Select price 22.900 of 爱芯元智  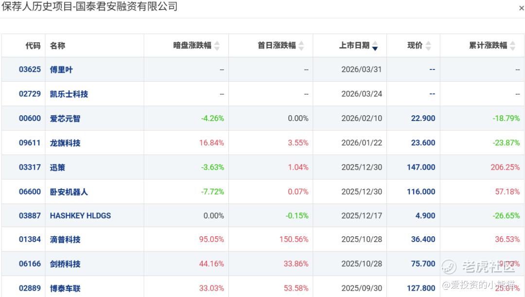click(423, 118)
